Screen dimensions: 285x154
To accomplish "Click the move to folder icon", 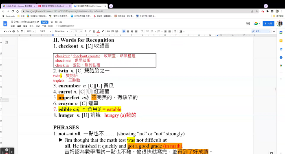I will click(56, 22).
